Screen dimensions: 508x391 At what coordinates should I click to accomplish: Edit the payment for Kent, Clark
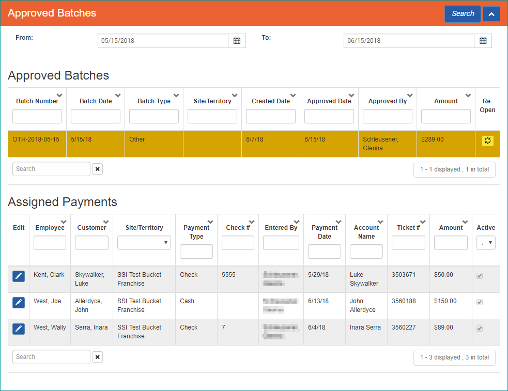click(19, 276)
